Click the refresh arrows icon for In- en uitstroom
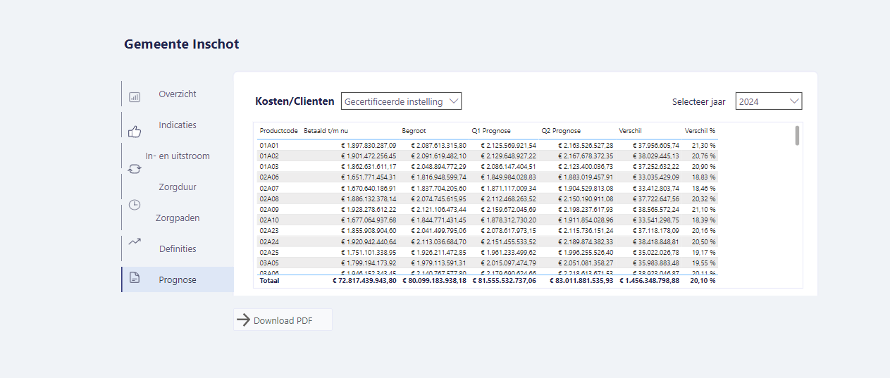This screenshot has width=890, height=378. 135,169
